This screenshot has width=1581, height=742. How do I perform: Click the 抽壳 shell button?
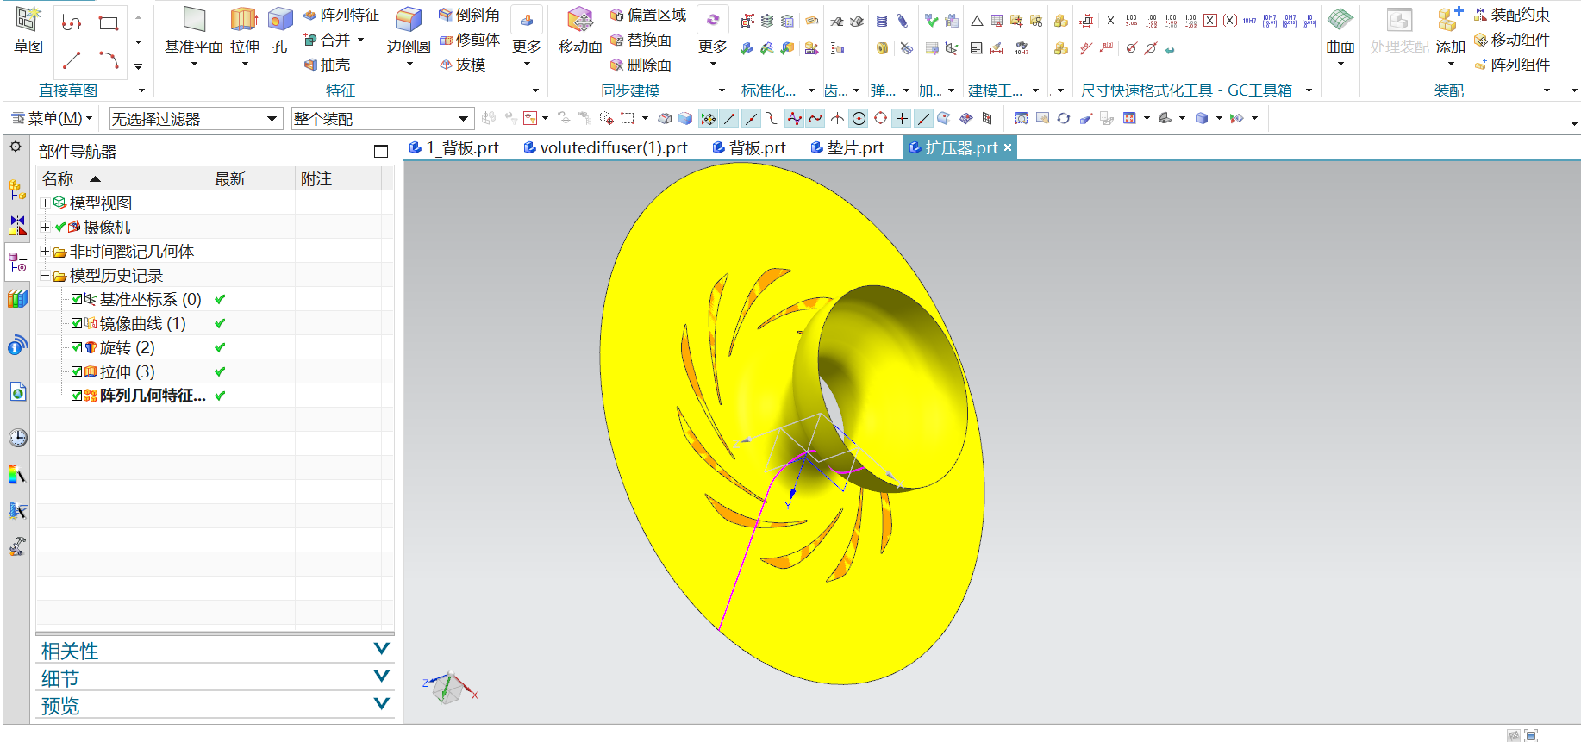(x=327, y=65)
